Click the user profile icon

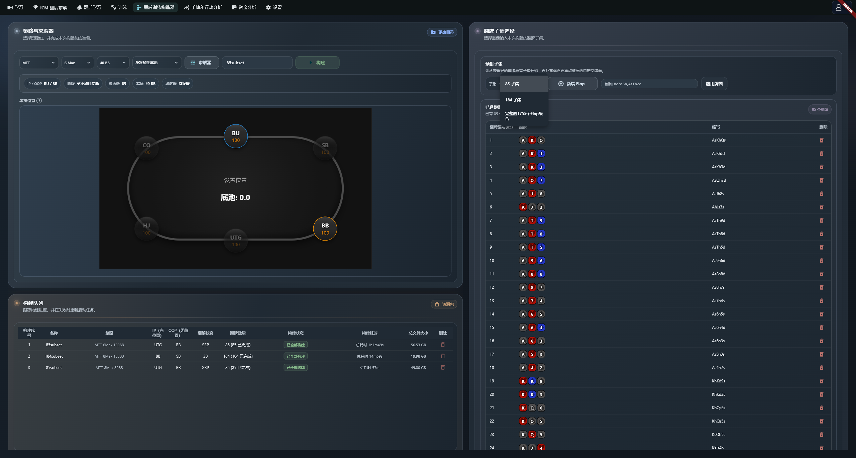tap(838, 7)
